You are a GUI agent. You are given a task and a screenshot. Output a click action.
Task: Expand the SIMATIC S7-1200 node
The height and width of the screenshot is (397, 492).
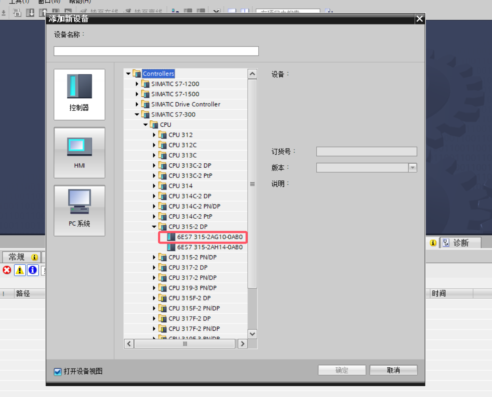(137, 84)
